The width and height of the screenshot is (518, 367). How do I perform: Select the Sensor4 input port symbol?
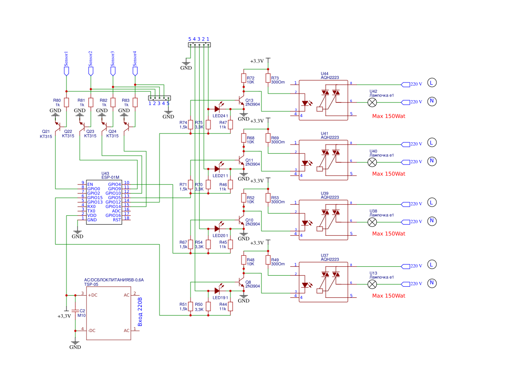click(135, 71)
